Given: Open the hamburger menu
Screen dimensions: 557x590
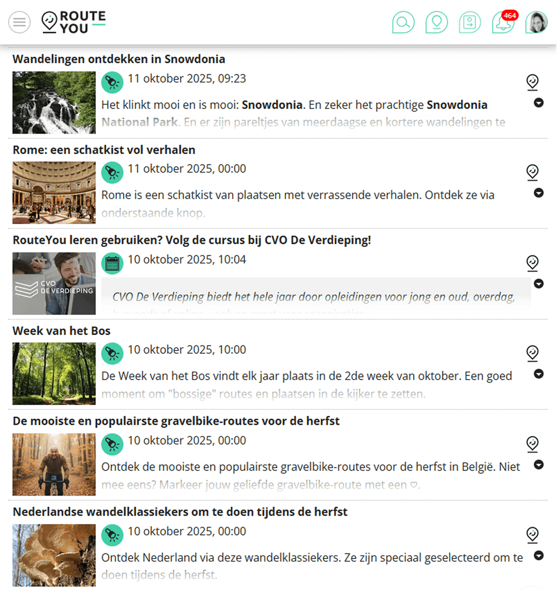Looking at the screenshot, I should [x=20, y=22].
